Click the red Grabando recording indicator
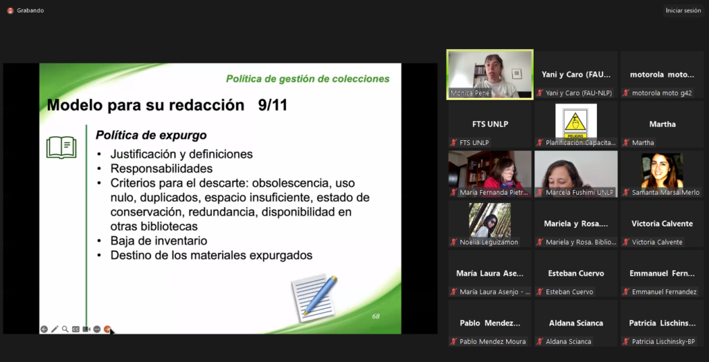 pyautogui.click(x=10, y=10)
